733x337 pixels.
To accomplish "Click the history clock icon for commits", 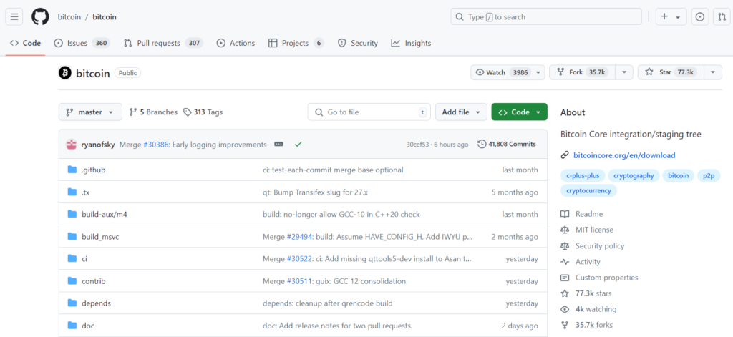I will [x=482, y=144].
